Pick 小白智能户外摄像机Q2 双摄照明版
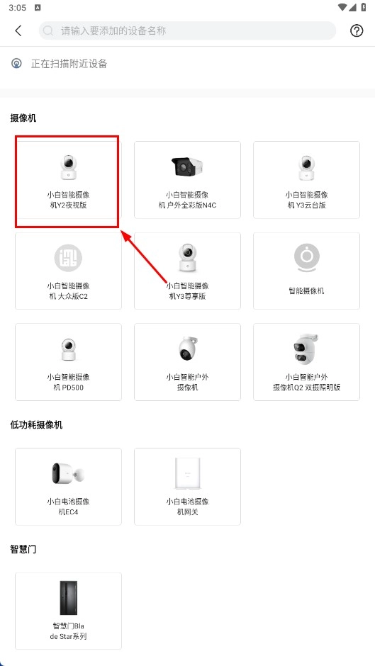Screen dimensions: 375x666 (306, 362)
